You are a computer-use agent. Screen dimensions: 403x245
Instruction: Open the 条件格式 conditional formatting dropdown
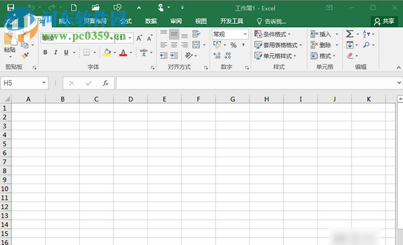pyautogui.click(x=273, y=34)
